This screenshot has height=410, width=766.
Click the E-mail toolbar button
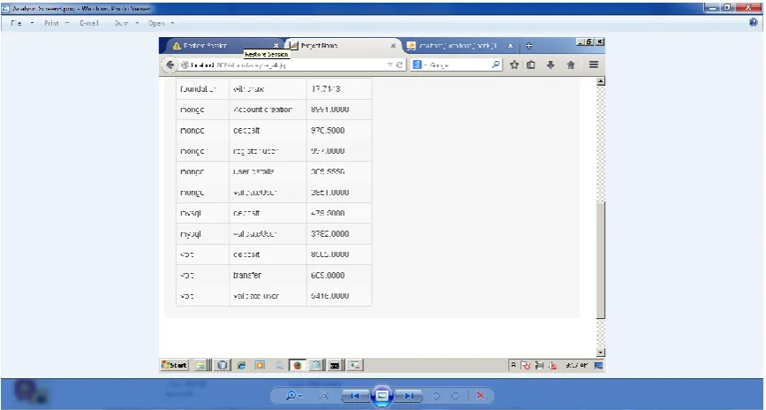(x=89, y=23)
